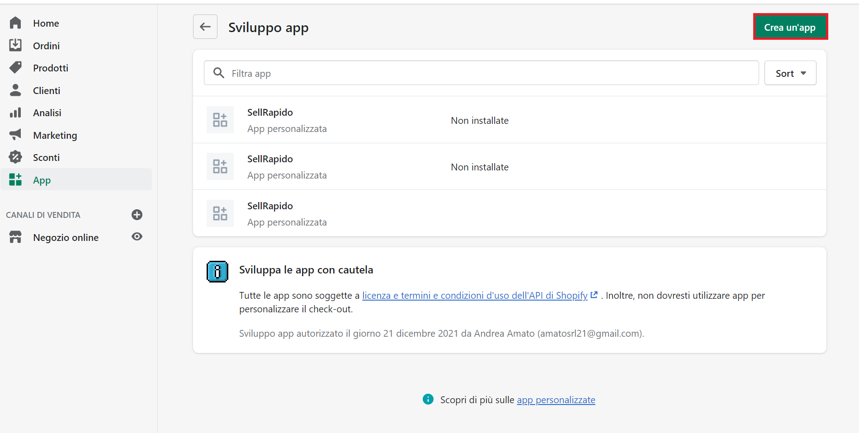Open Analisi in sidebar

pyautogui.click(x=47, y=113)
